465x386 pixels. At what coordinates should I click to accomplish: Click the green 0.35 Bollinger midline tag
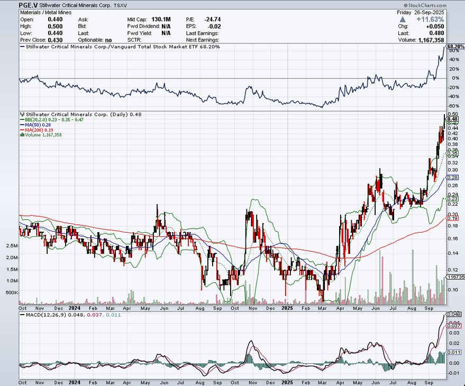(452, 153)
